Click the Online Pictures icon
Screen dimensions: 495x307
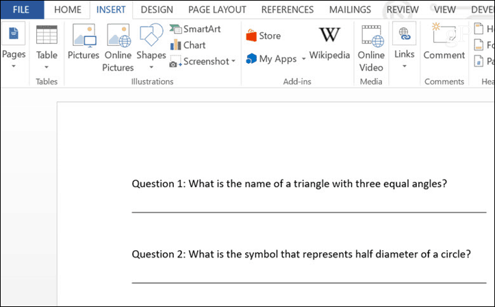pos(118,35)
